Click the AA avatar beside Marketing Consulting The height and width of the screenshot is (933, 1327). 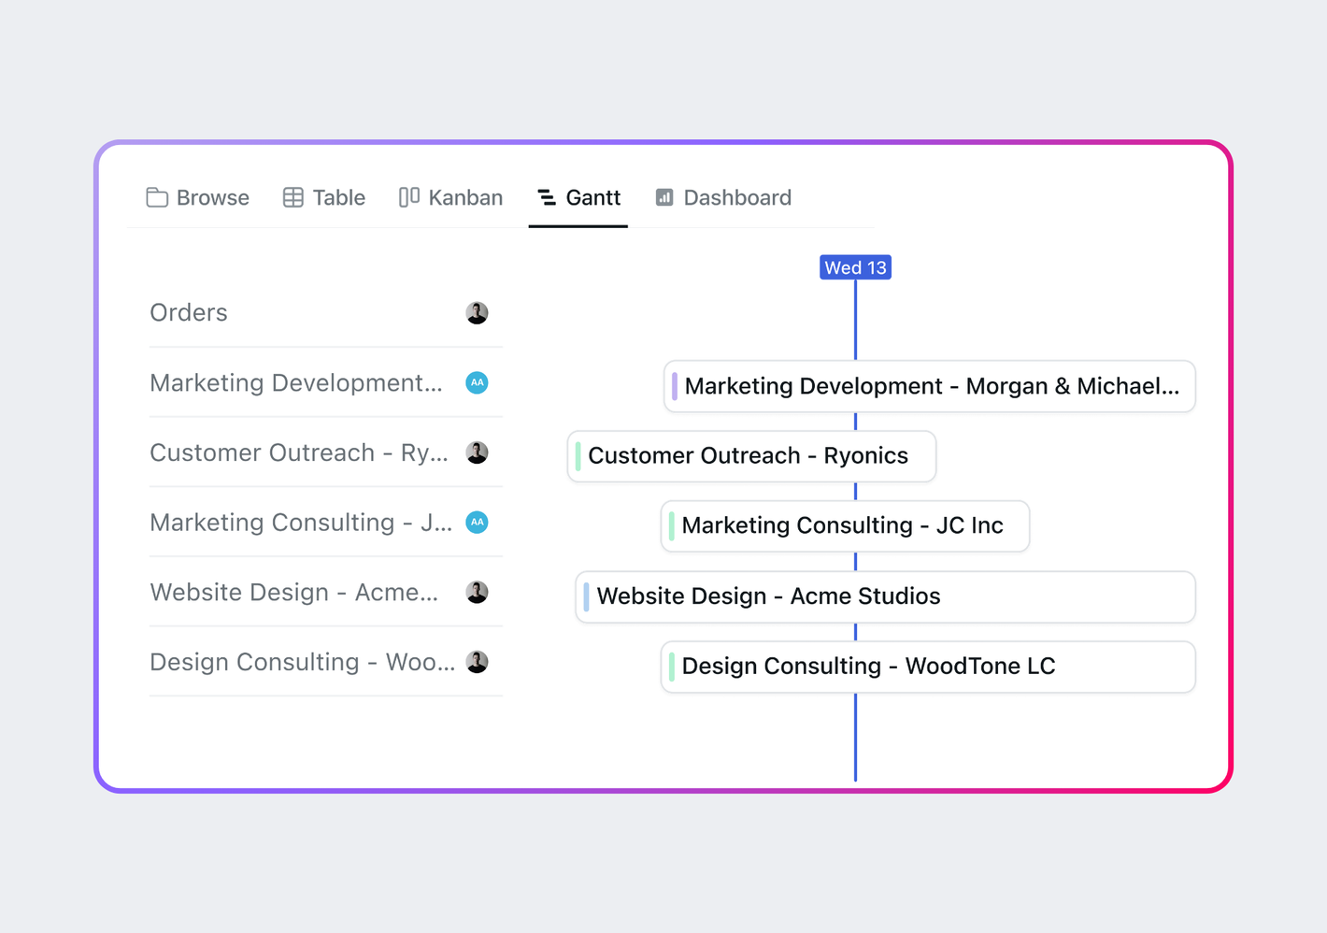tap(477, 523)
